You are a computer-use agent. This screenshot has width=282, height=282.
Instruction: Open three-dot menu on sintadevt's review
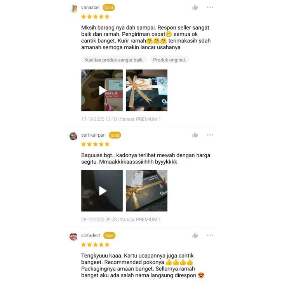[210, 235]
